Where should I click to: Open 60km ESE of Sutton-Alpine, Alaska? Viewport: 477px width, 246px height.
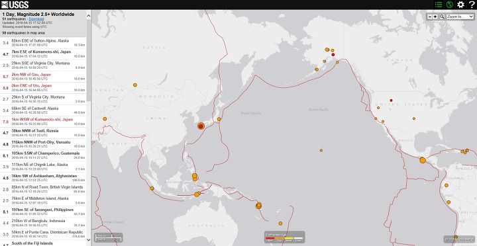(x=43, y=42)
